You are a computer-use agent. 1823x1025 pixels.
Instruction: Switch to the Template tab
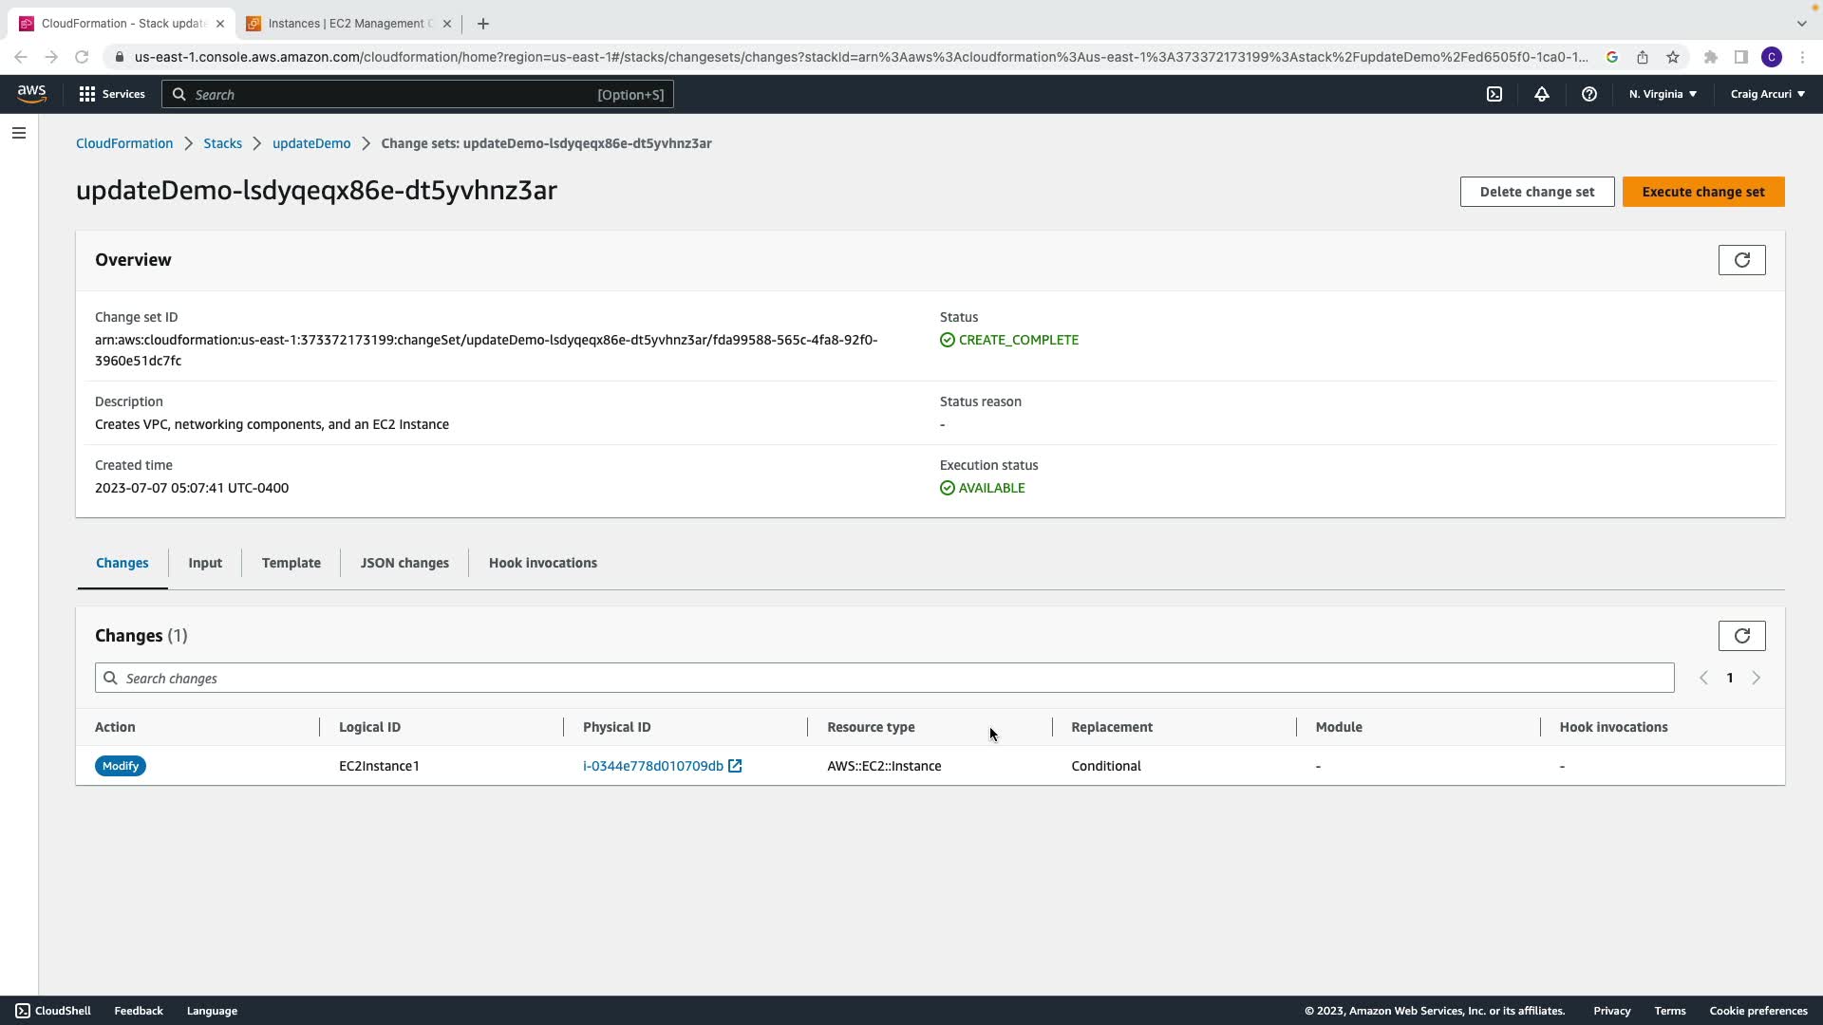coord(291,563)
